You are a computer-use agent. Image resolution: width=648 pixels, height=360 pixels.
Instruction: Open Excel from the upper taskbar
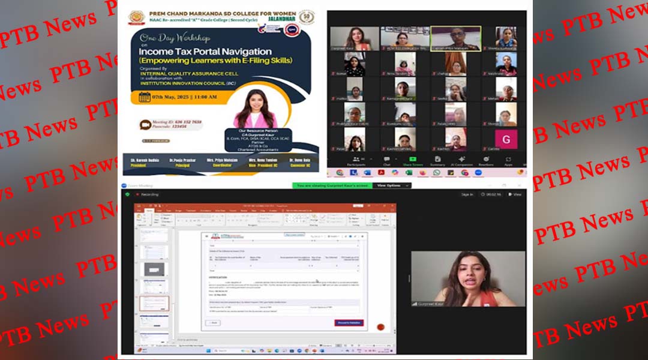click(409, 172)
